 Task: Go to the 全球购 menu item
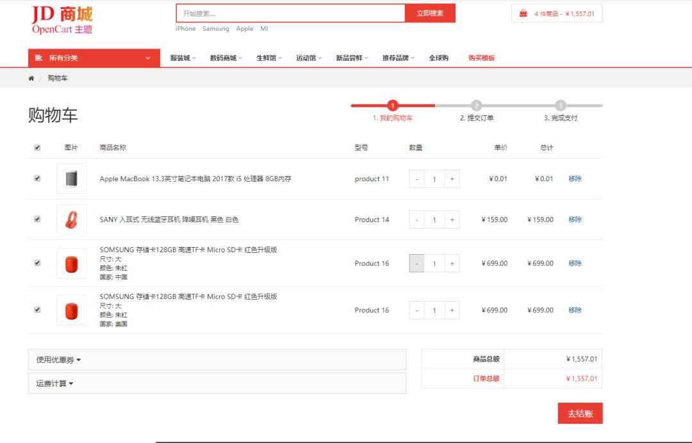pyautogui.click(x=439, y=58)
